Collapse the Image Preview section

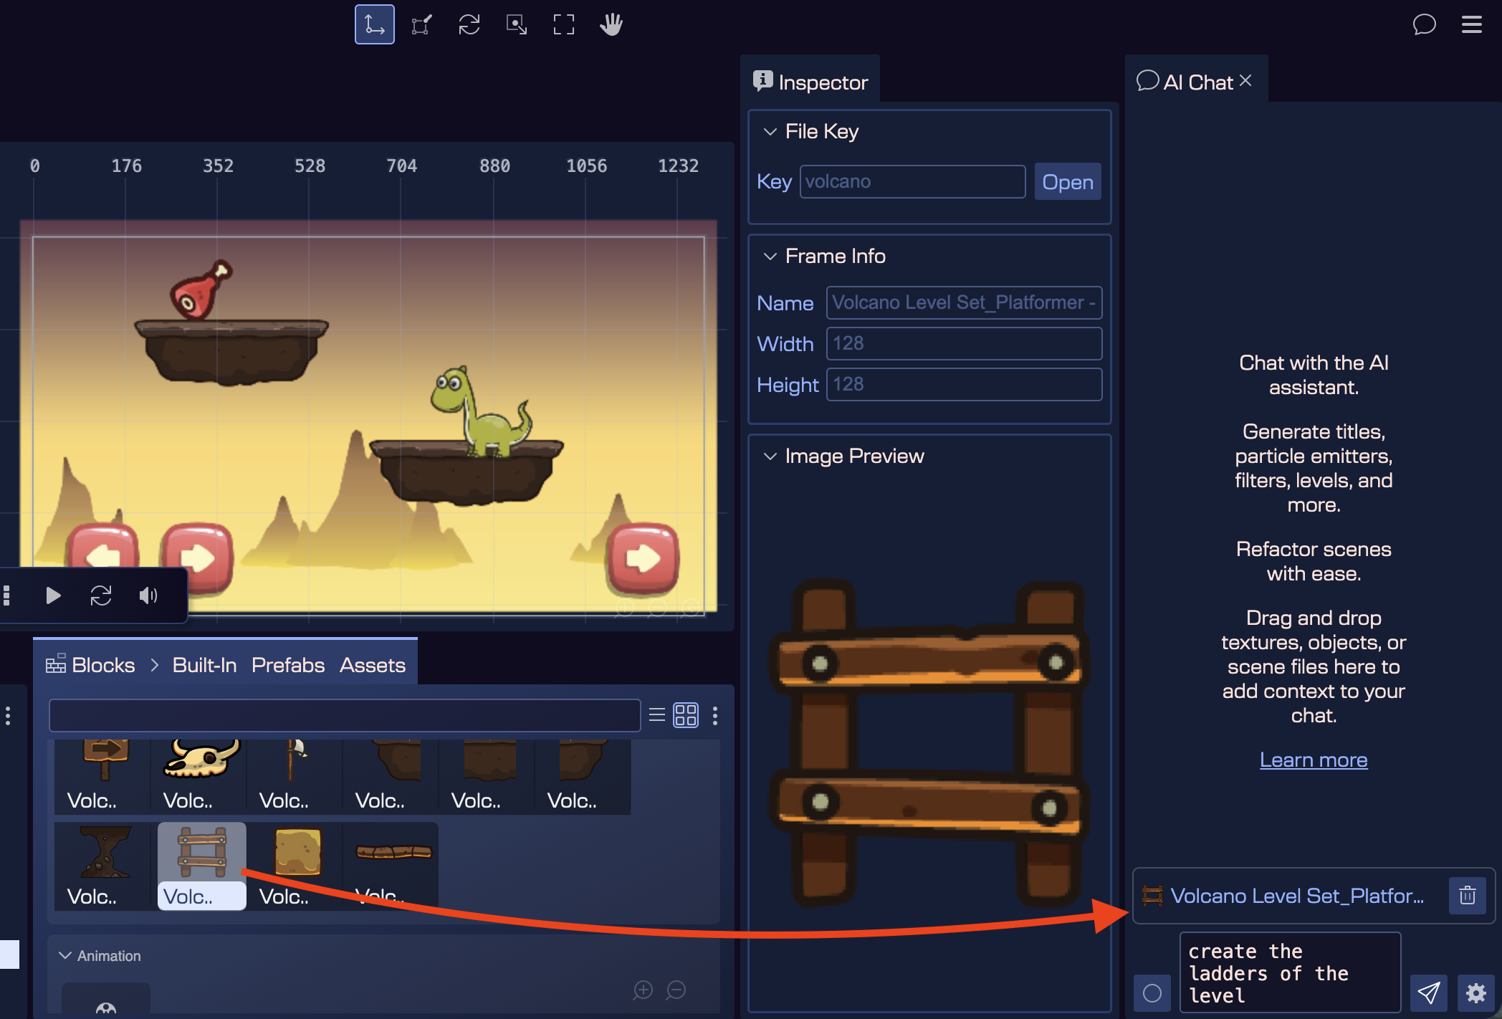pyautogui.click(x=770, y=456)
